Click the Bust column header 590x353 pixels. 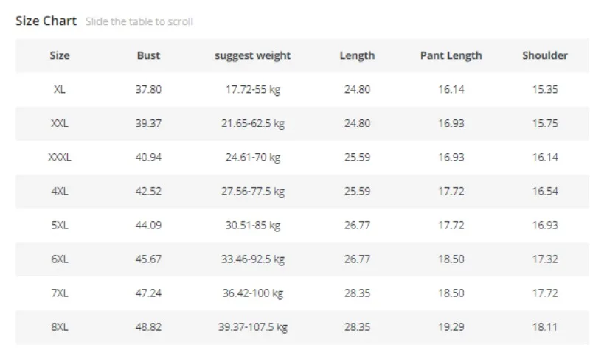[148, 55]
